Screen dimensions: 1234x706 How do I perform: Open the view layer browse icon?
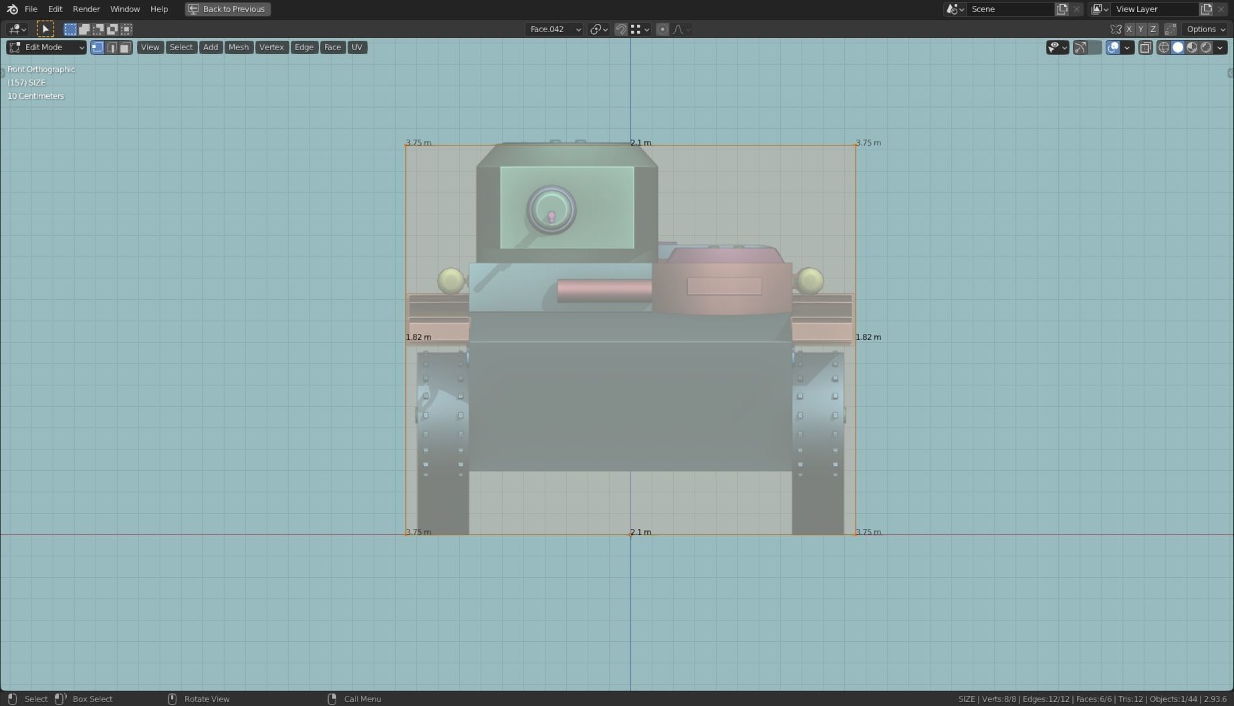pos(1100,9)
